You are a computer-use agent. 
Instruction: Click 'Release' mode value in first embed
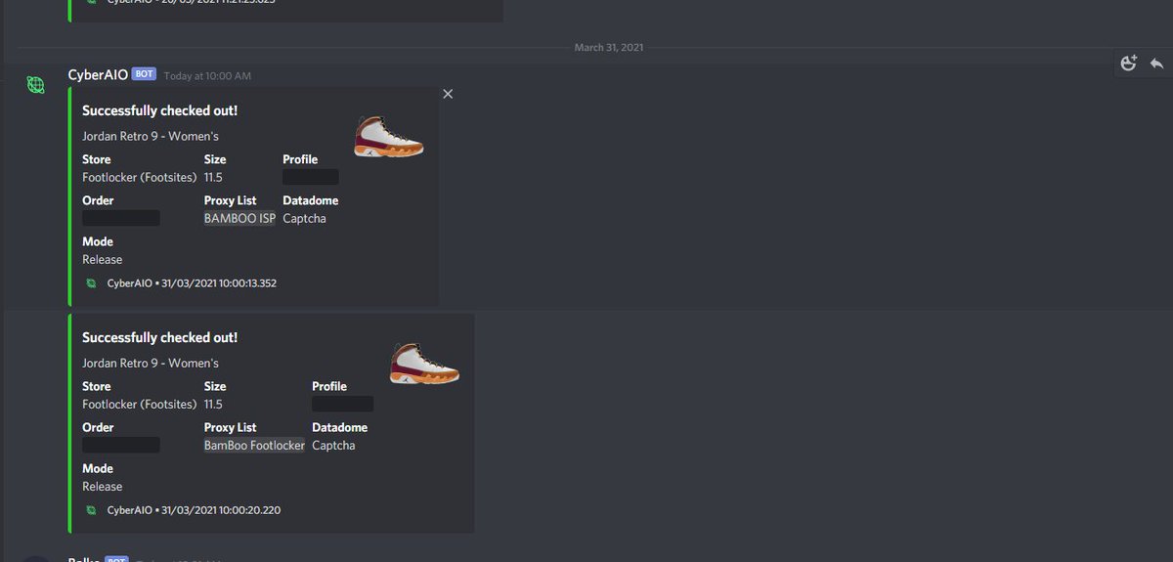point(103,259)
